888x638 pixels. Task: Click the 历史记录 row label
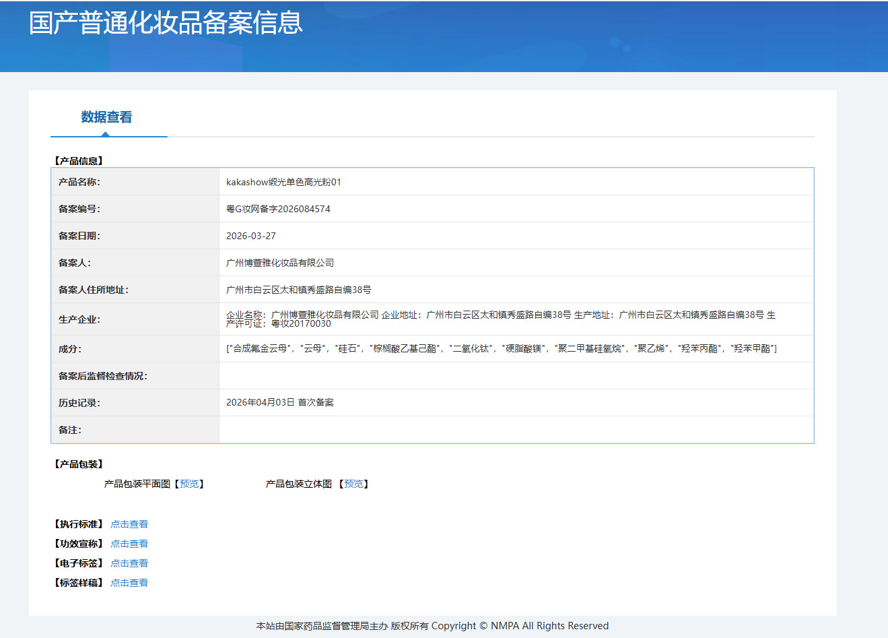click(79, 403)
